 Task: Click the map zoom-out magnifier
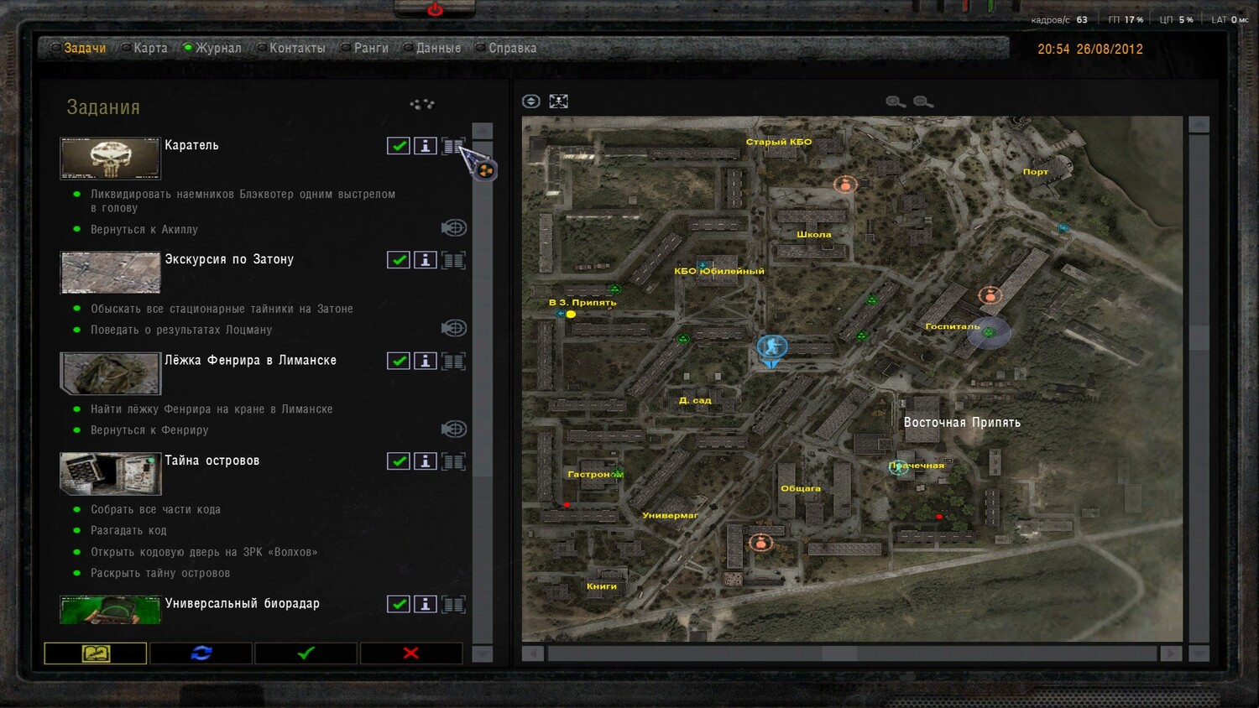pyautogui.click(x=923, y=102)
